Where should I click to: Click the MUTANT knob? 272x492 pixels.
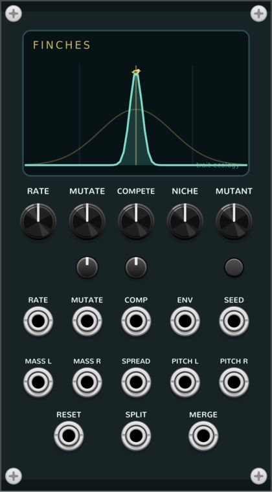point(234,221)
